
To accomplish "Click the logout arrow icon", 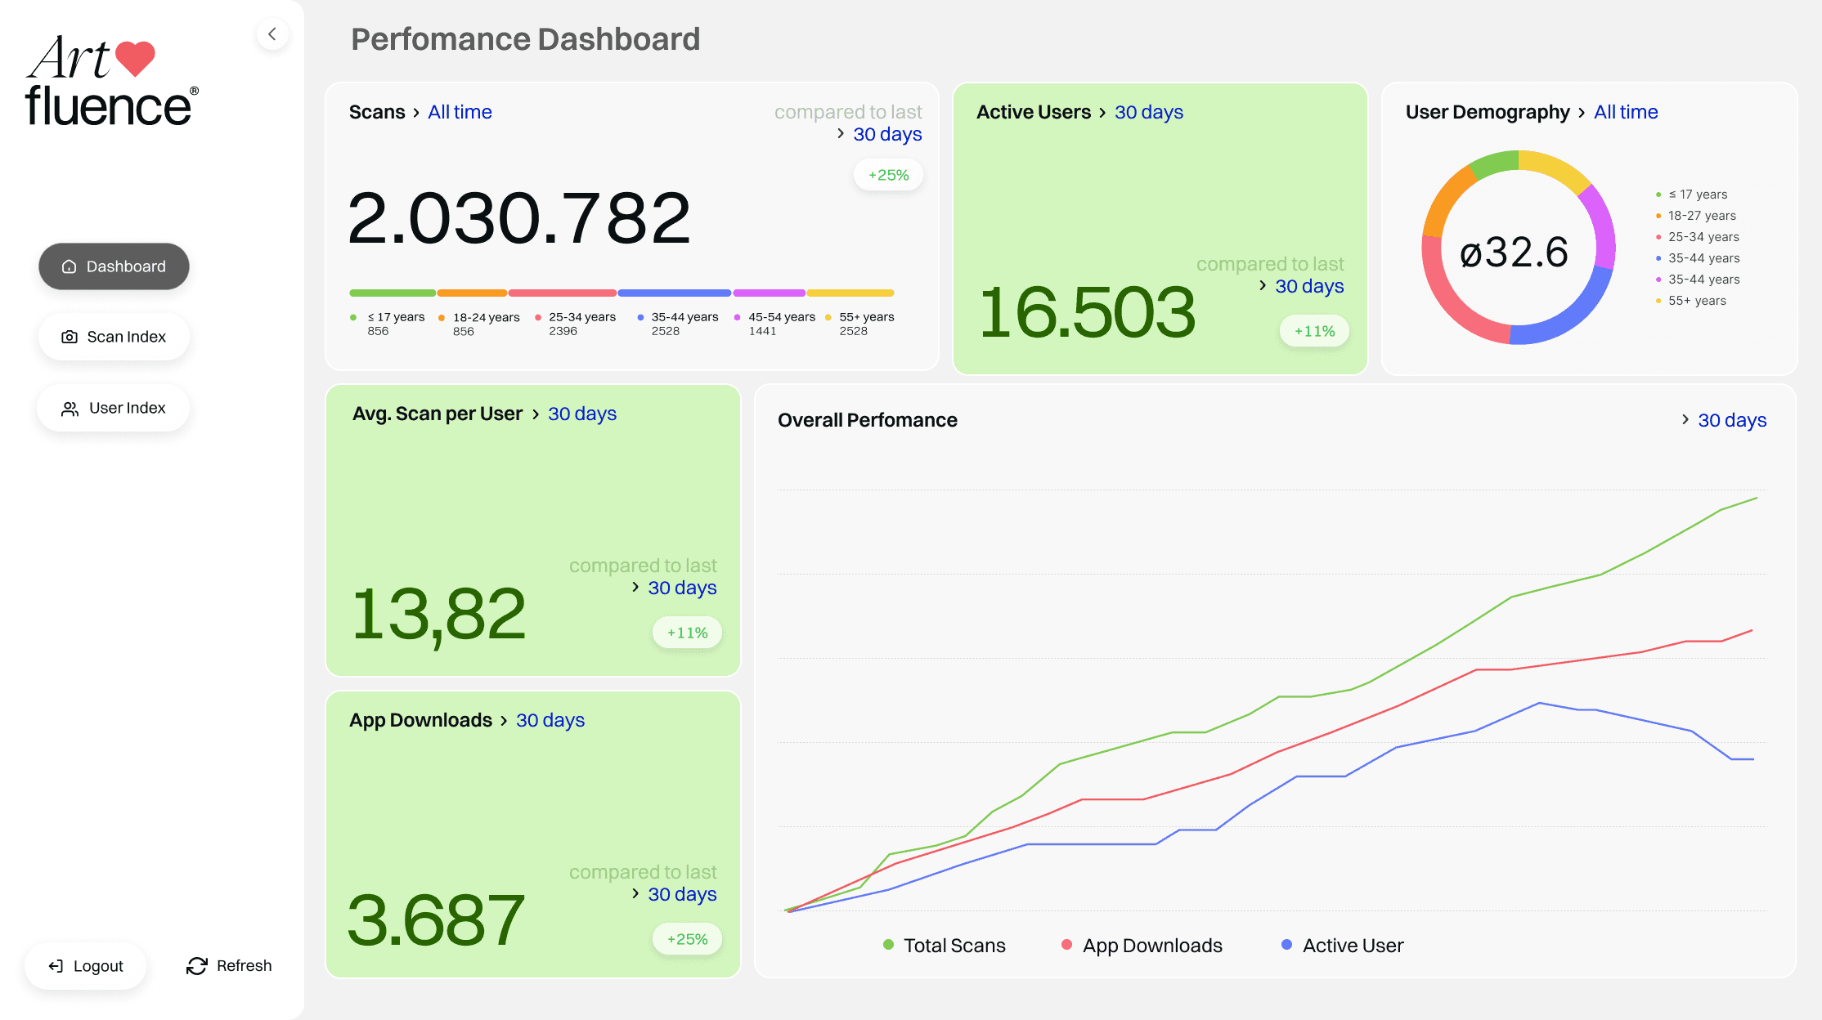I will pyautogui.click(x=56, y=966).
